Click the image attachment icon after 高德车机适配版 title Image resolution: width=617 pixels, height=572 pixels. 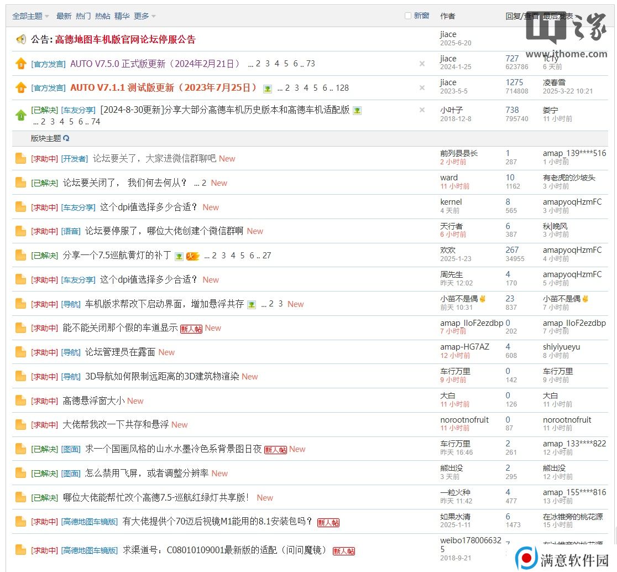coord(357,111)
